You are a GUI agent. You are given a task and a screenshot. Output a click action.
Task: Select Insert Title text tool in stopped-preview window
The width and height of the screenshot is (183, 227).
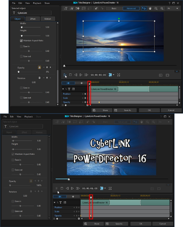pyautogui.click(x=66, y=9)
